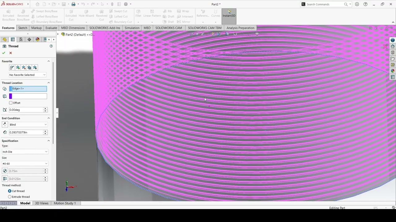Click the user login account icon
This screenshot has width=396, height=222.
pyautogui.click(x=357, y=4)
